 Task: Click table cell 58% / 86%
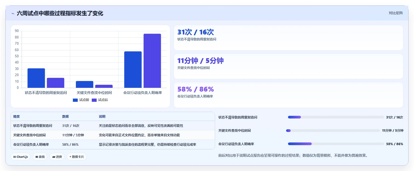[x=70, y=145]
